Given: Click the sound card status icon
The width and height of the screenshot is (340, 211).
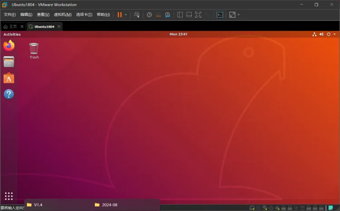Looking at the screenshot, I should pyautogui.click(x=277, y=208).
